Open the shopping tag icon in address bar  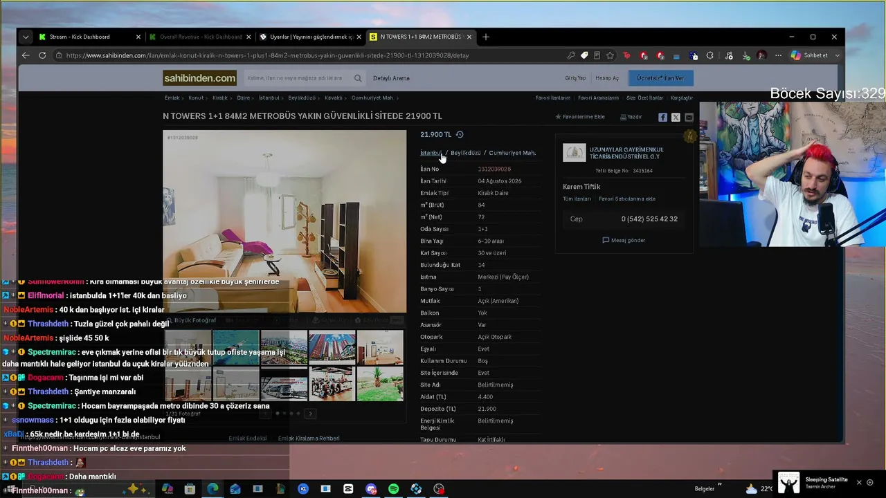pos(584,55)
